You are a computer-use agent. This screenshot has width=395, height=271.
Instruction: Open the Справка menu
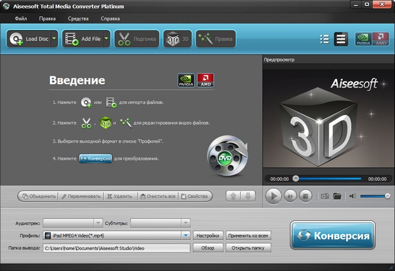pos(111,18)
